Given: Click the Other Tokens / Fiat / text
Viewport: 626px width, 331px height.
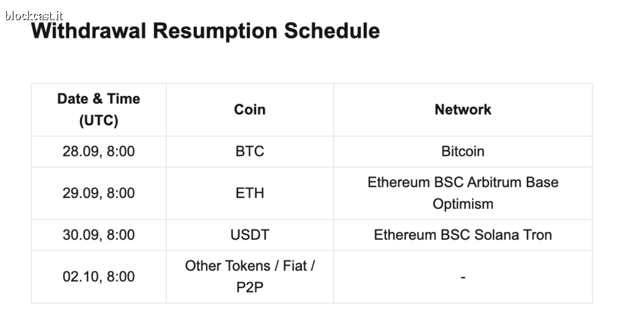Looking at the screenshot, I should point(250,266).
